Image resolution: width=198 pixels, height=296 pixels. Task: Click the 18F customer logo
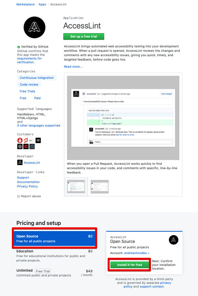click(x=38, y=140)
